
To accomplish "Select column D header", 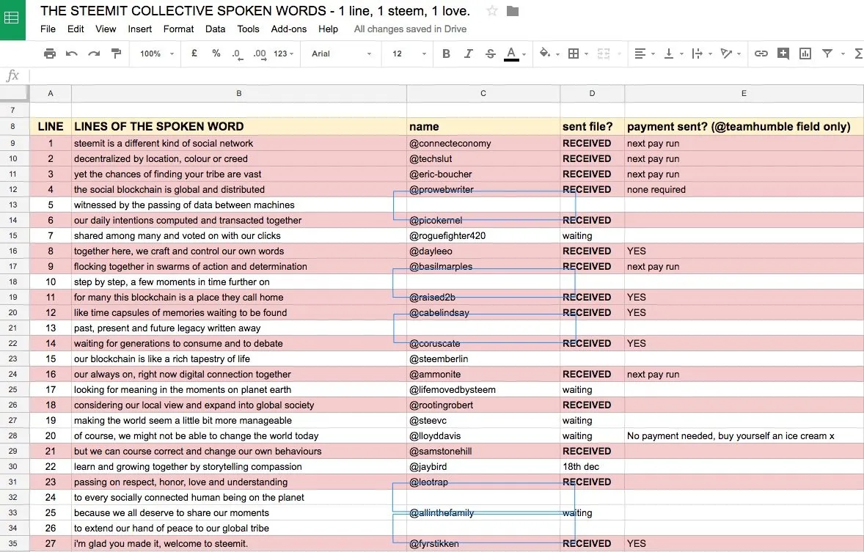I will [592, 93].
